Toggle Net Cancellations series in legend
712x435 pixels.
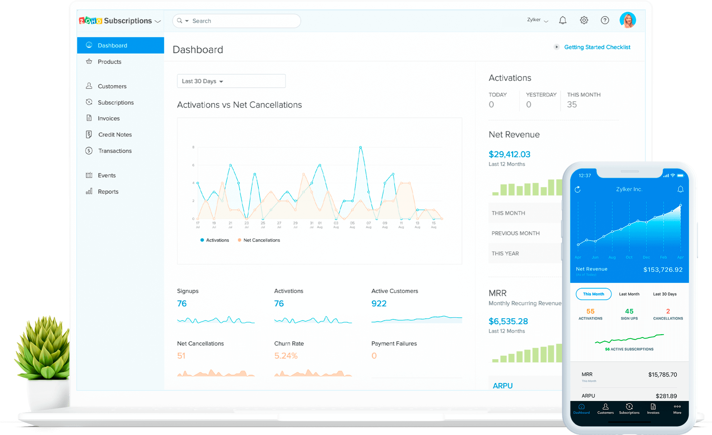coord(259,240)
